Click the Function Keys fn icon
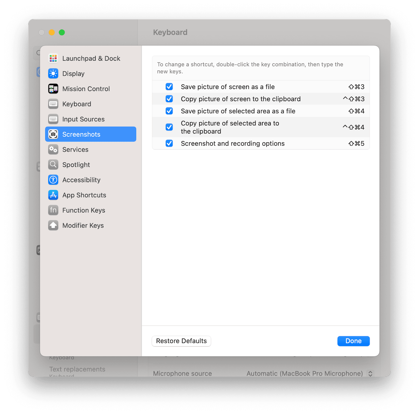The height and width of the screenshot is (414, 419). pyautogui.click(x=53, y=210)
